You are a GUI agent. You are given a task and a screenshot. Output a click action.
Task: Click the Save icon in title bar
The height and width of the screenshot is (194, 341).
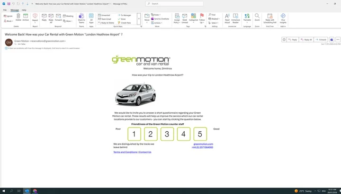(x=9, y=4)
